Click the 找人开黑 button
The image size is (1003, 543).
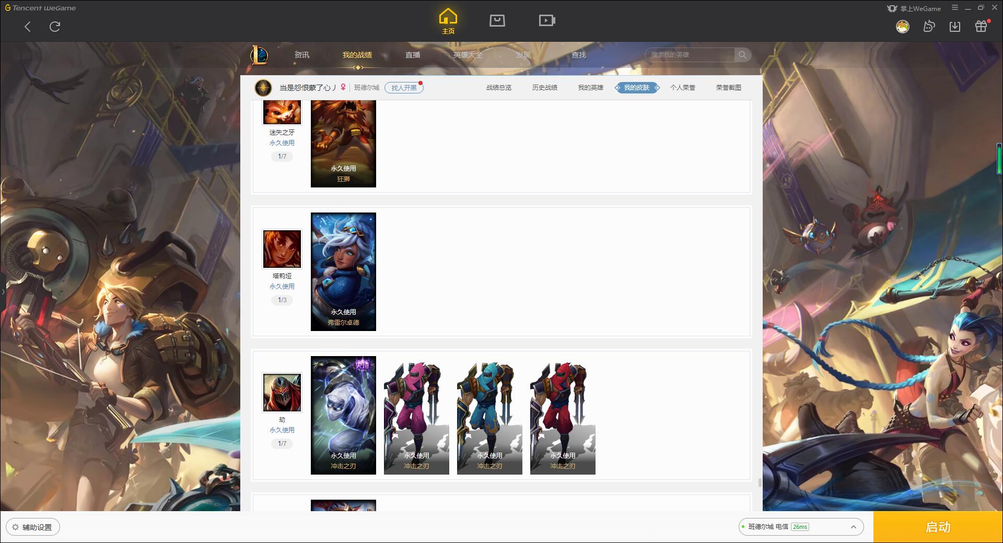404,88
